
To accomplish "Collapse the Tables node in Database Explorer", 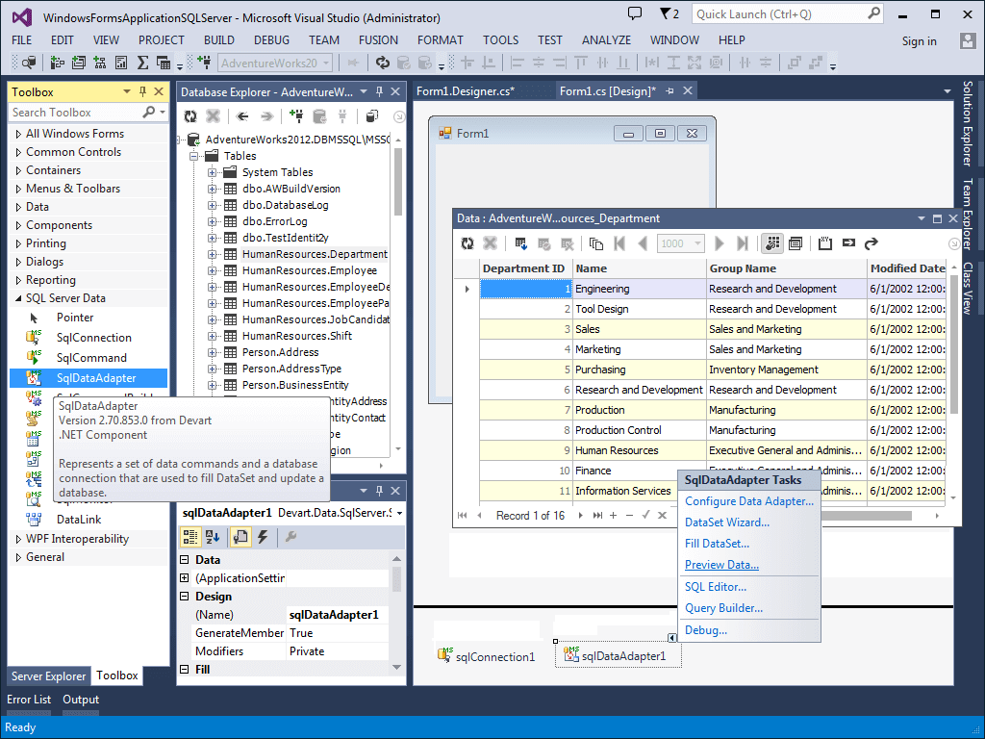I will tap(194, 156).
